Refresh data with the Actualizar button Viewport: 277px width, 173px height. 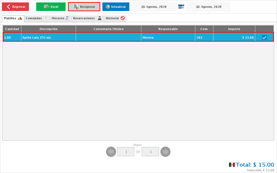click(x=116, y=7)
